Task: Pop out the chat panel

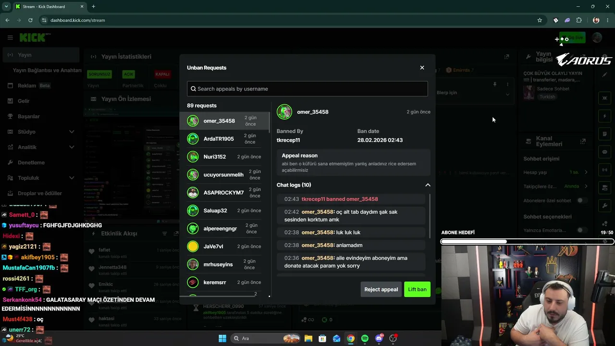Action: 506,57
